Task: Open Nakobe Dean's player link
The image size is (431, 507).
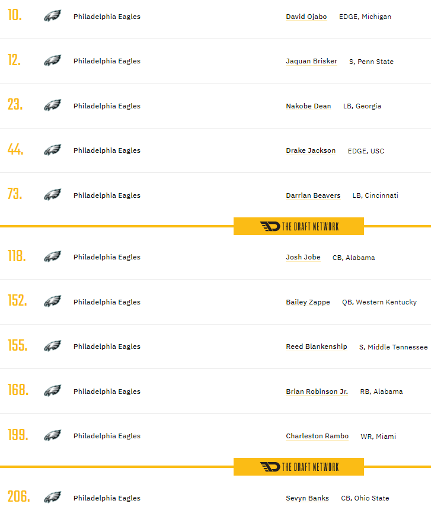Action: [x=308, y=106]
